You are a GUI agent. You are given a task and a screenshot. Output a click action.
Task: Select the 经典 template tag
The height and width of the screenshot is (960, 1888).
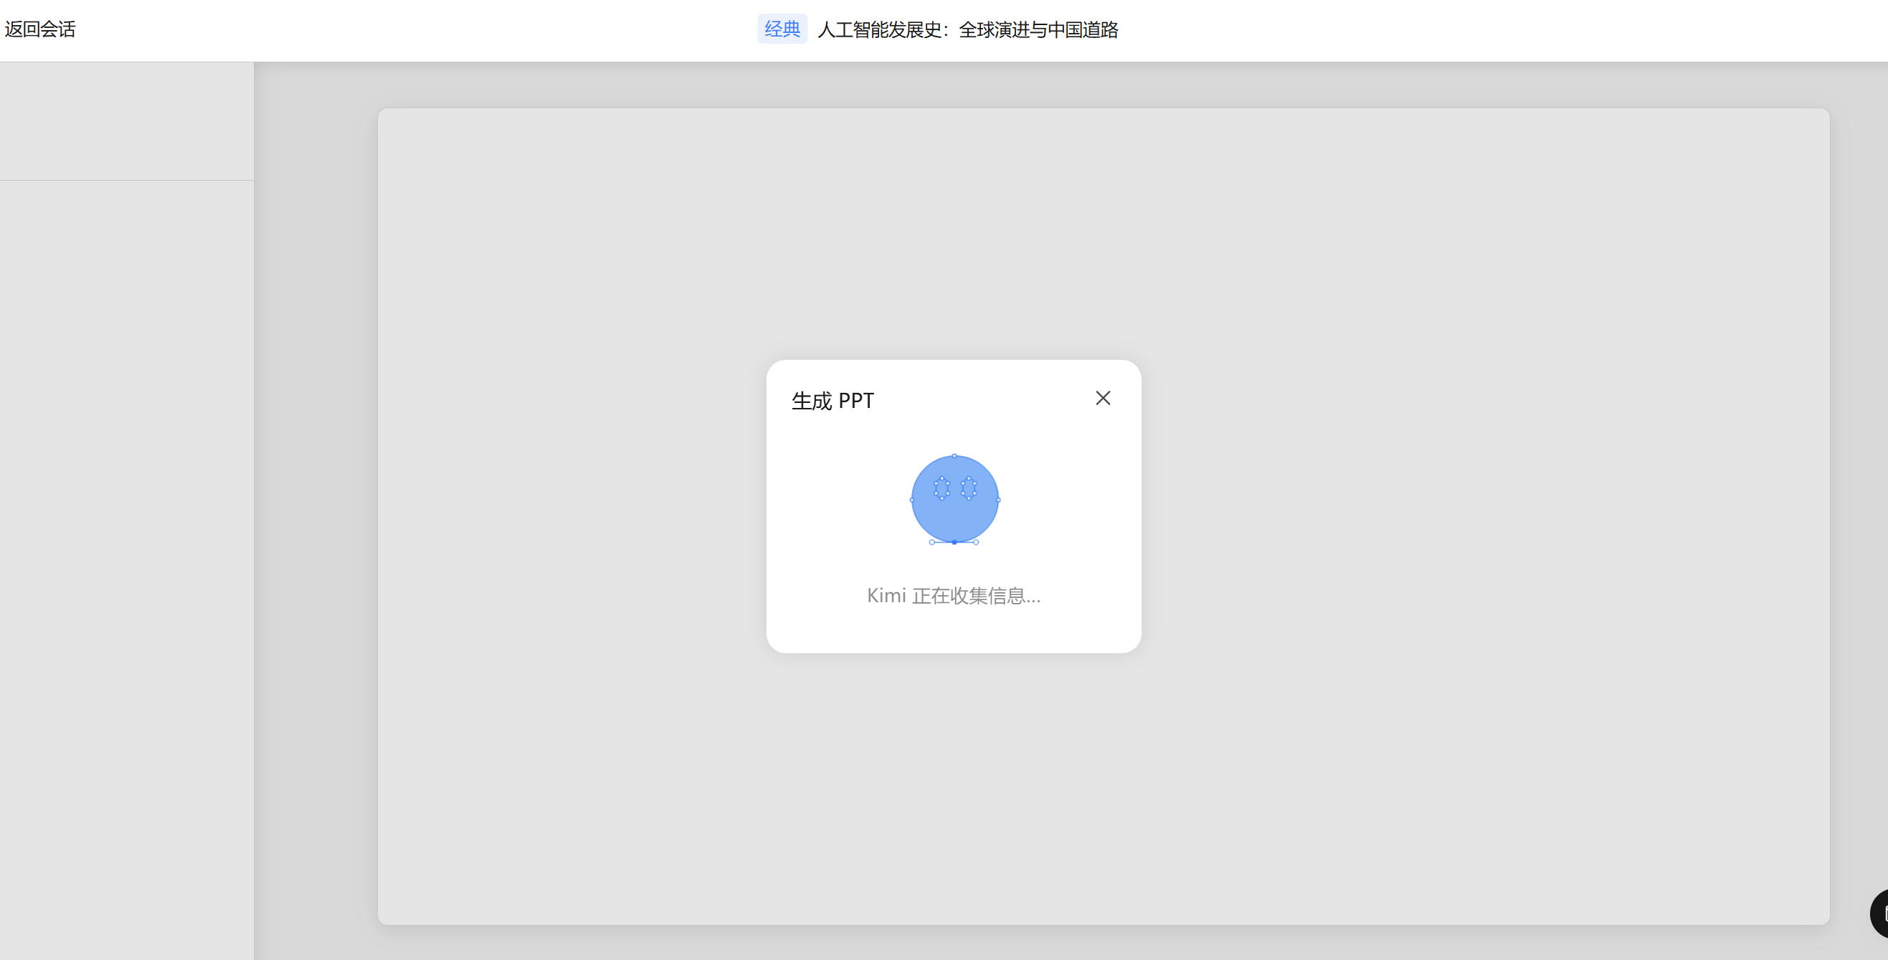click(x=782, y=29)
